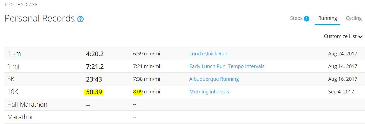Image resolution: width=365 pixels, height=124 pixels.
Task: Open the Lunch Quick Run activity link
Action: 208,54
